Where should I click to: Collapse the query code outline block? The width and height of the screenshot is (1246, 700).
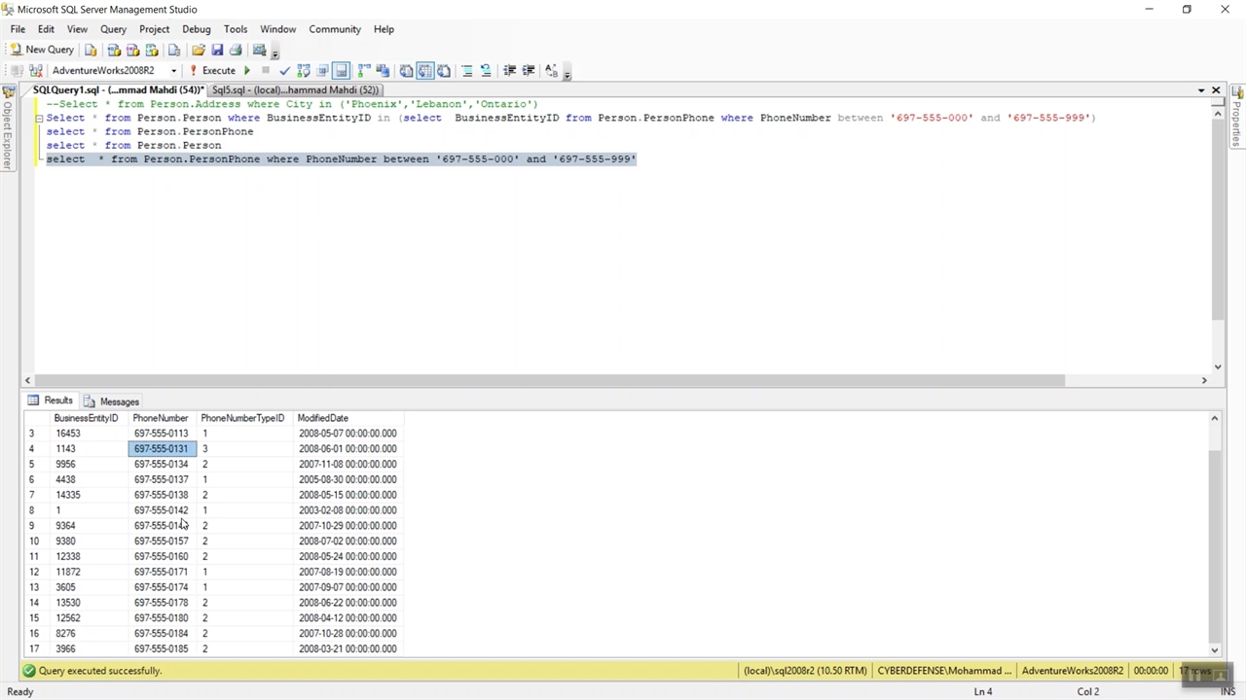pyautogui.click(x=39, y=119)
